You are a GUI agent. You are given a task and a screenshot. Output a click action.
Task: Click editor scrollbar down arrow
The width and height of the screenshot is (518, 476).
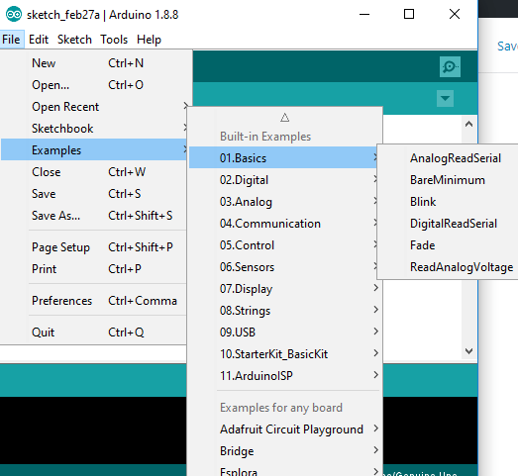click(x=468, y=351)
